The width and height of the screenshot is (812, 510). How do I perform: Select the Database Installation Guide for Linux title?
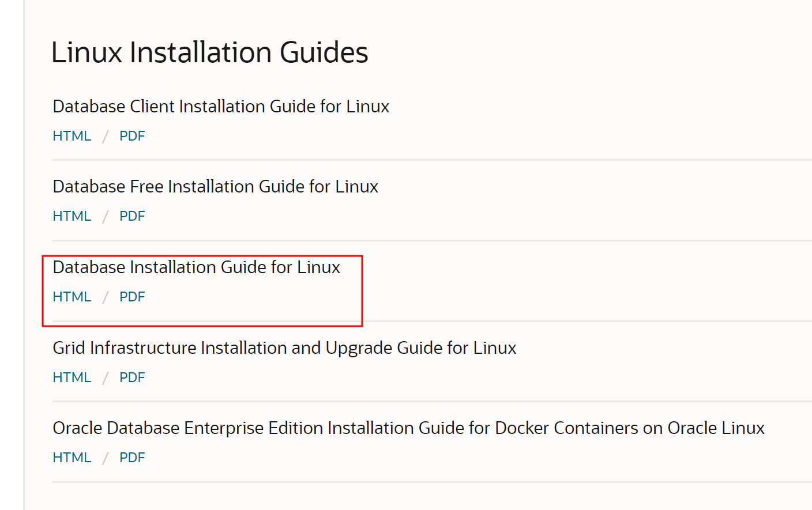(x=196, y=267)
